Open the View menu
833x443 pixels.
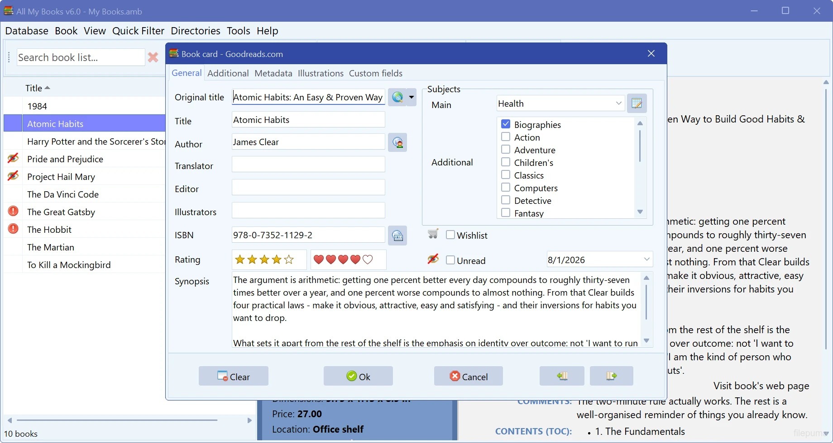pos(95,31)
